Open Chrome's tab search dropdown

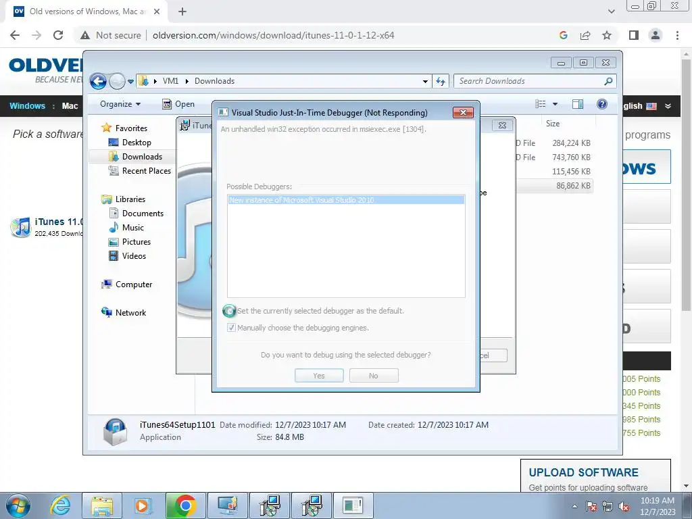(611, 11)
